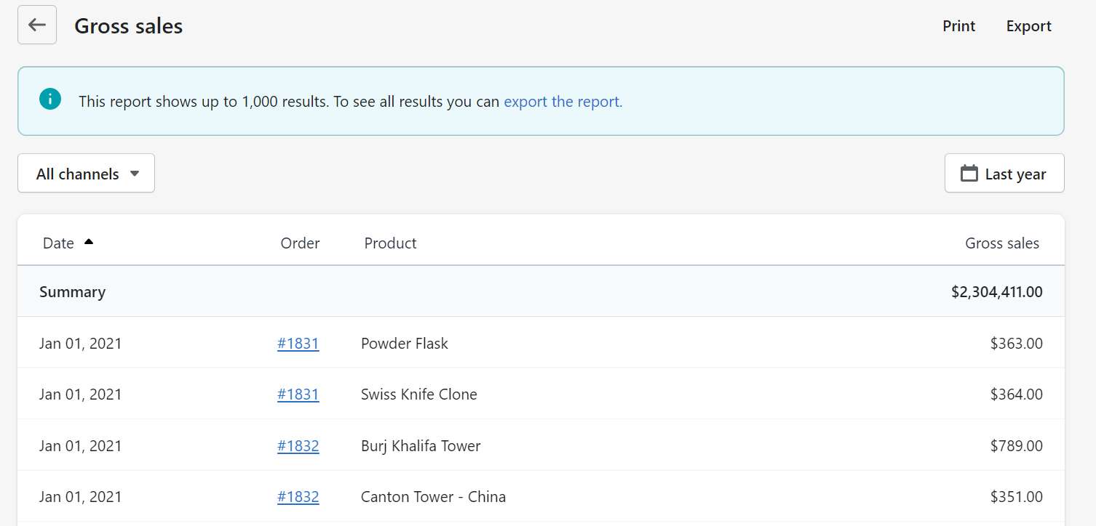Screen dimensions: 1096x526
Task: Click the $351.00 gross sales value
Action: coord(1016,497)
